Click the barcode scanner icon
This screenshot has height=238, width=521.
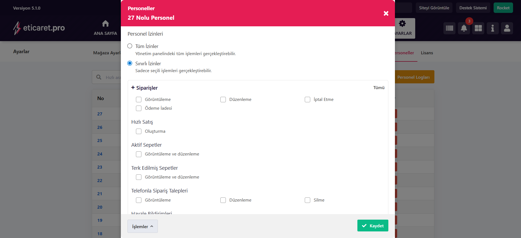coord(449,28)
